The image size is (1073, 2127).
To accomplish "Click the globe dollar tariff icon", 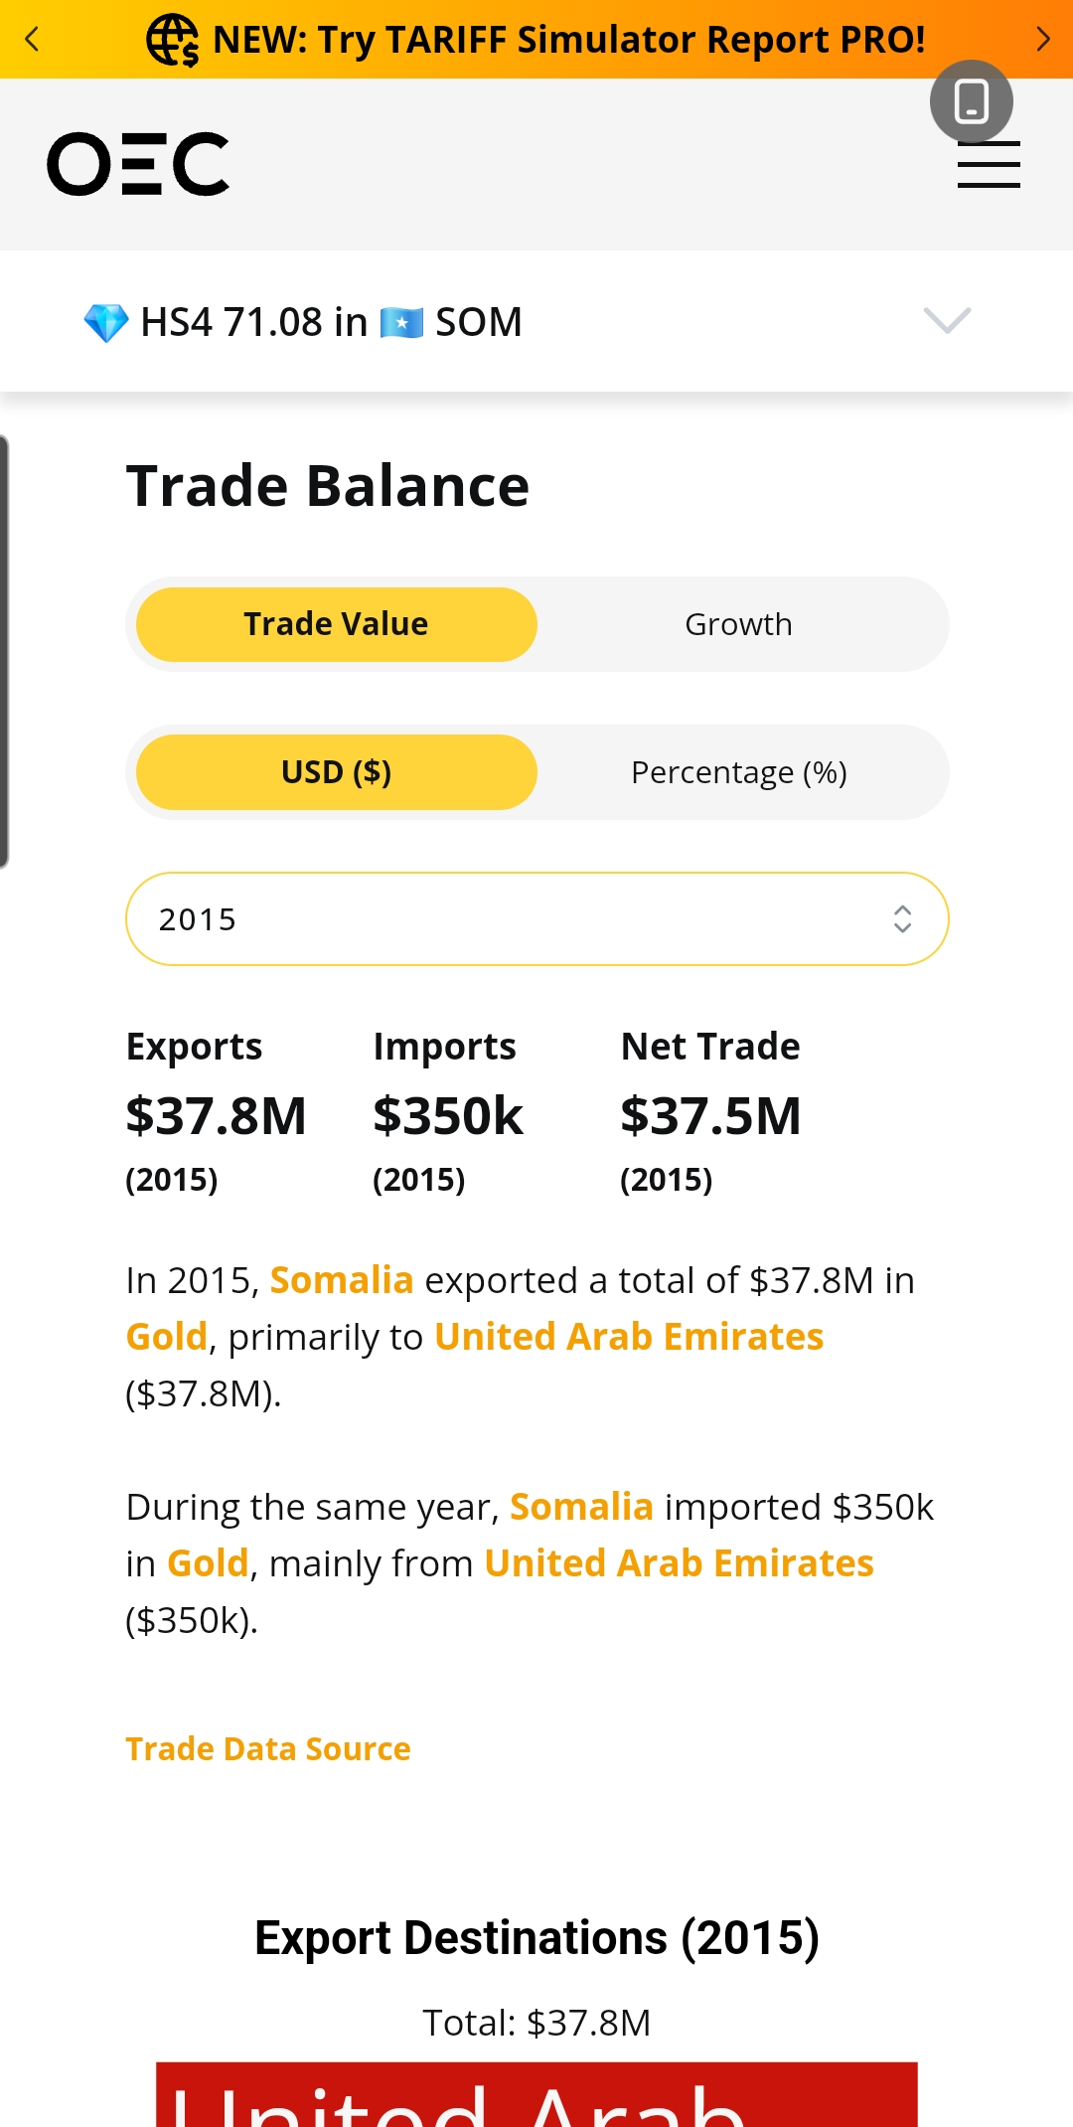I will (x=172, y=40).
